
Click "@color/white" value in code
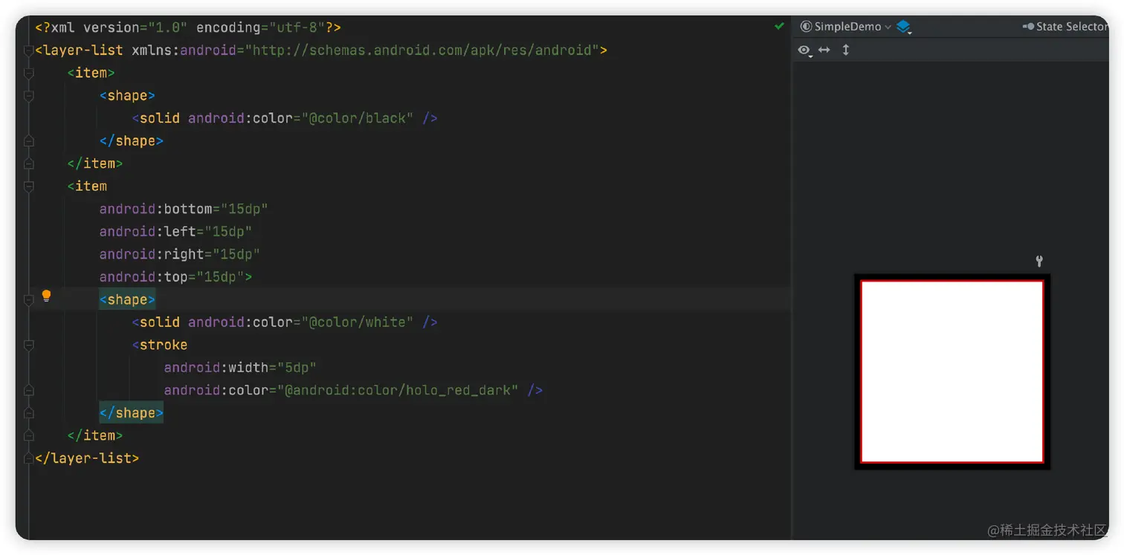coord(357,322)
